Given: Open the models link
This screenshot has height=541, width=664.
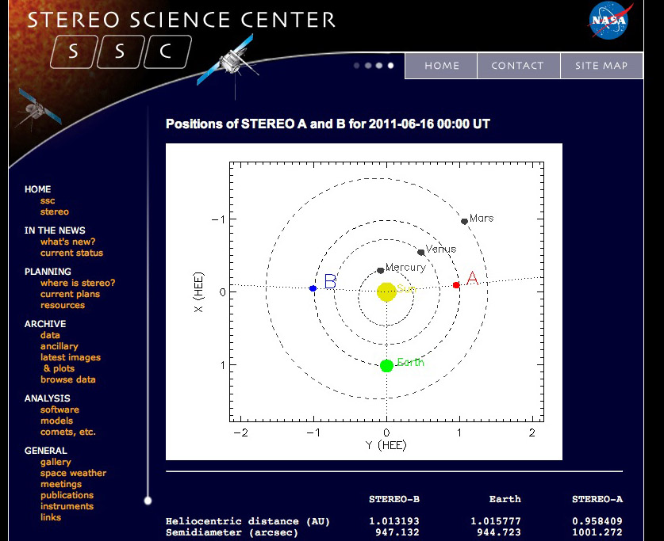Looking at the screenshot, I should tap(57, 421).
